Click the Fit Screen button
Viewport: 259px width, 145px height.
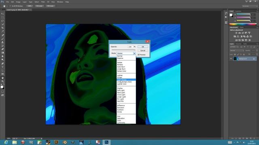[x=39, y=6]
